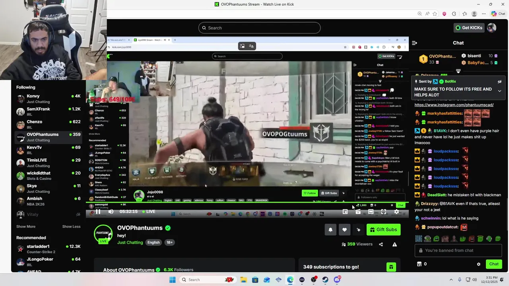Open wickdidthat channel in sidebar
Image resolution: width=509 pixels, height=286 pixels.
48,176
